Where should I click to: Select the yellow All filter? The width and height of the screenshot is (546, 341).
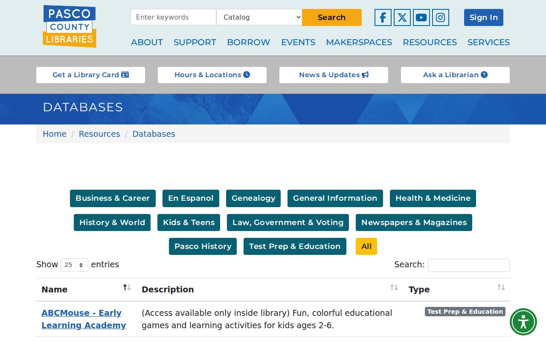(366, 246)
